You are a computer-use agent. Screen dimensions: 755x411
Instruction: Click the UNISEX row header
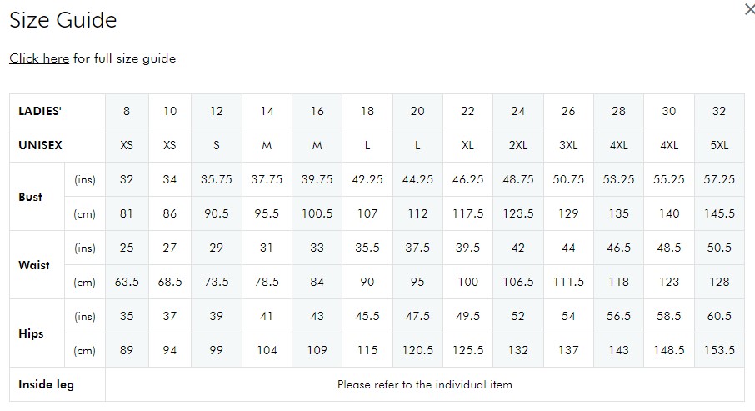pyautogui.click(x=57, y=145)
